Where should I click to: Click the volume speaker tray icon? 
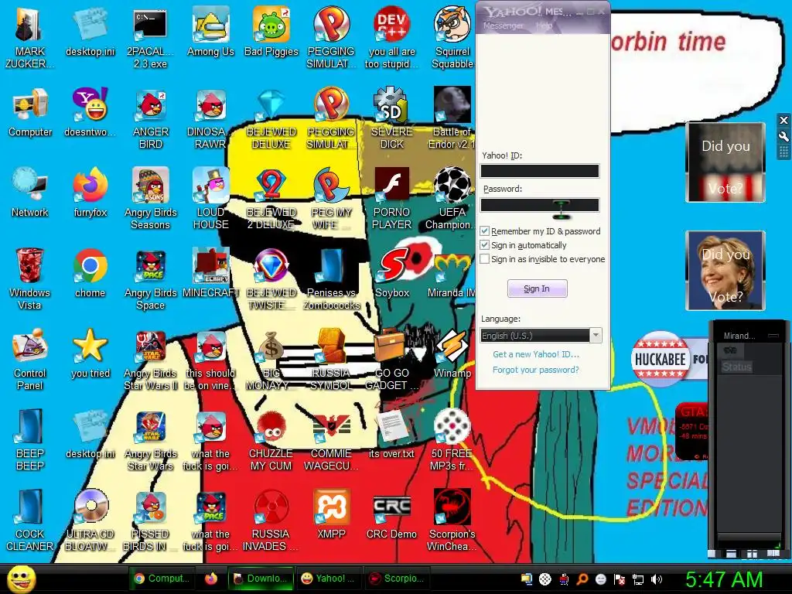coord(657,579)
